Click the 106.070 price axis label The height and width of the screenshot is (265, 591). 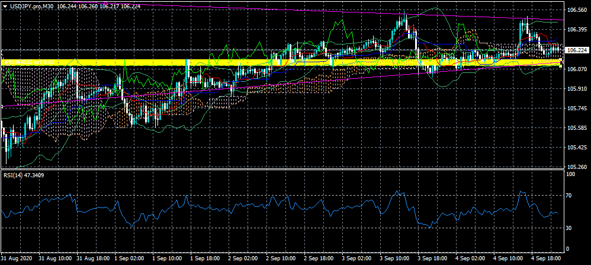point(577,69)
